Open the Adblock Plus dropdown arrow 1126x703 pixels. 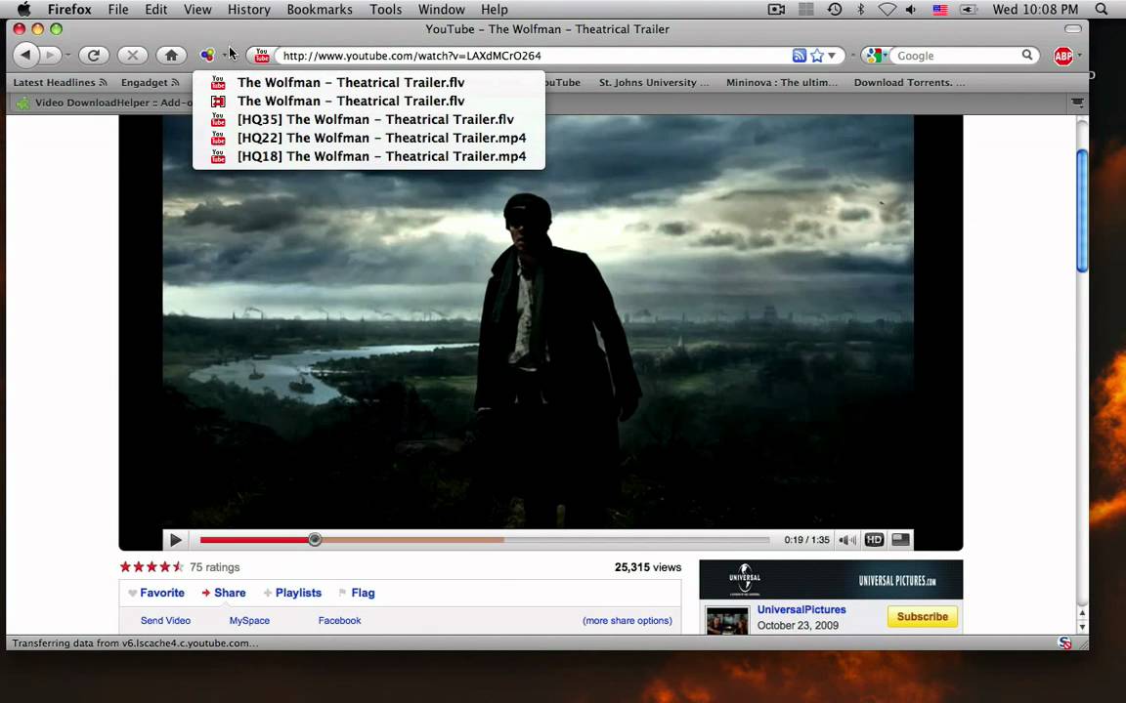(x=1079, y=56)
